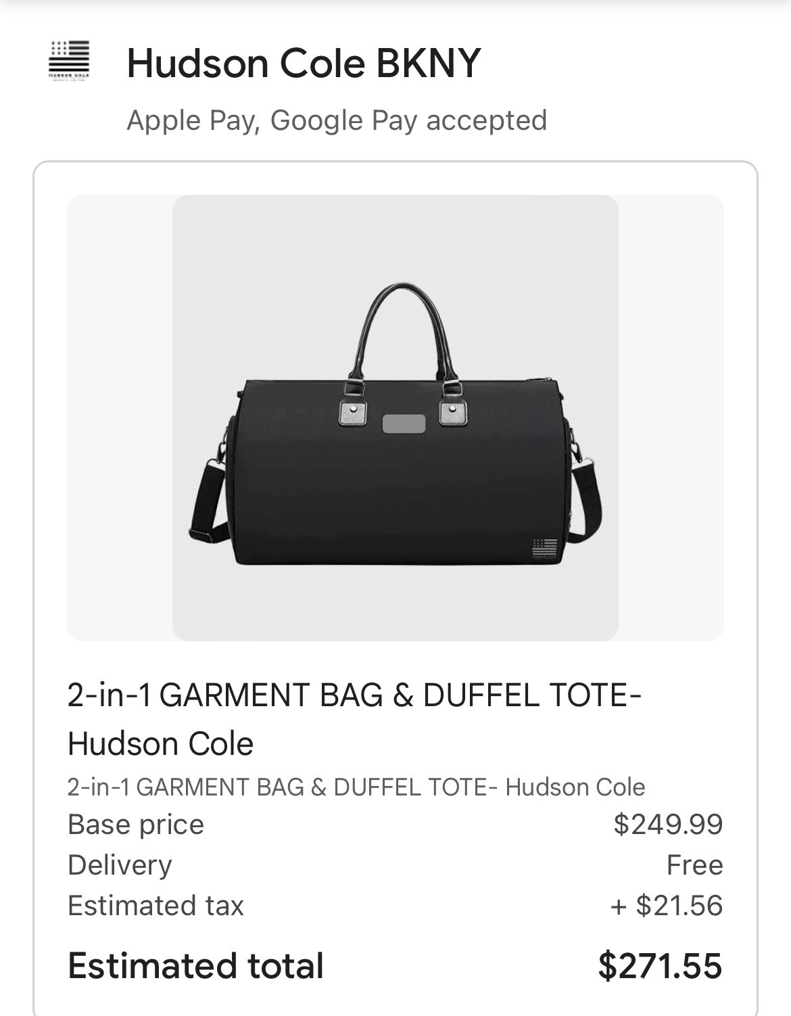Open the black duffel bag product image
Image resolution: width=791 pixels, height=1016 pixels.
click(x=395, y=418)
